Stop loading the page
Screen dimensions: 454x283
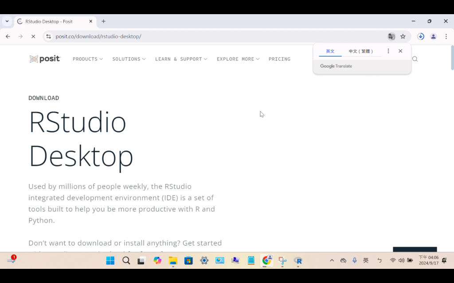[x=33, y=36]
